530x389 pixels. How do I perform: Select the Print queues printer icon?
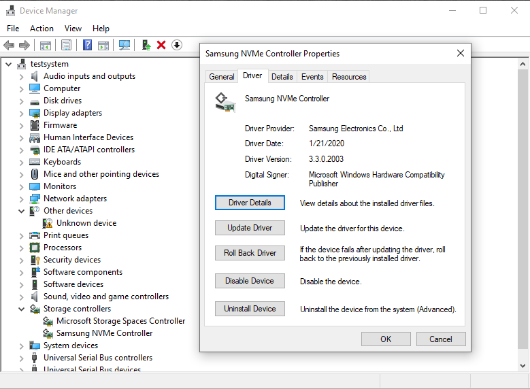[x=35, y=235]
